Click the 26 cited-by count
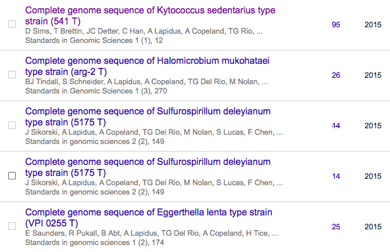Image resolution: width=390 pixels, height=252 pixels. point(336,75)
